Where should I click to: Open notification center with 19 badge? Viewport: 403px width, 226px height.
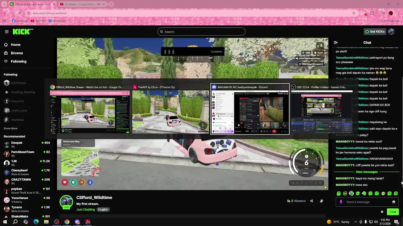click(x=397, y=222)
